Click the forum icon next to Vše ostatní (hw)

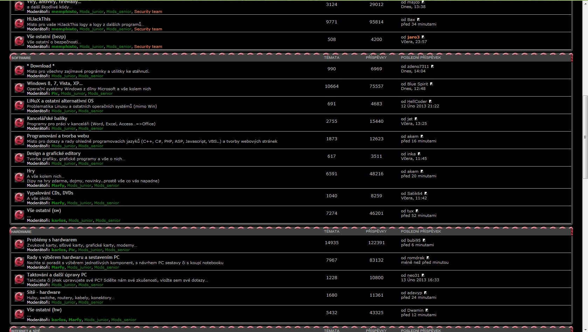tap(19, 314)
